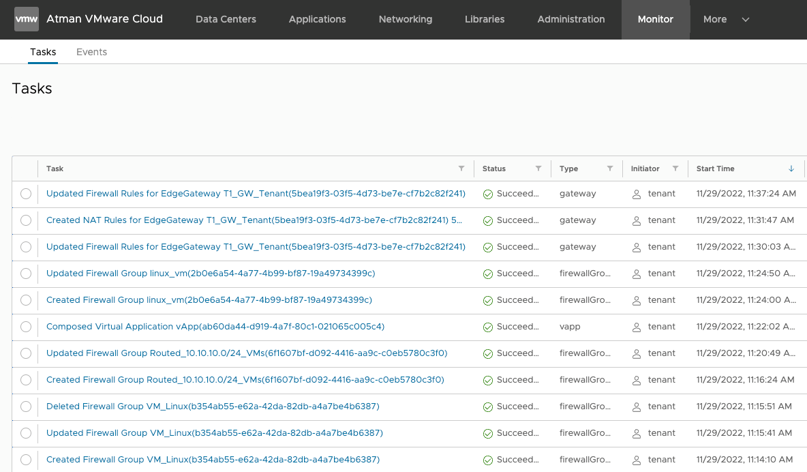
Task: Sort by the Status column header
Action: point(494,168)
